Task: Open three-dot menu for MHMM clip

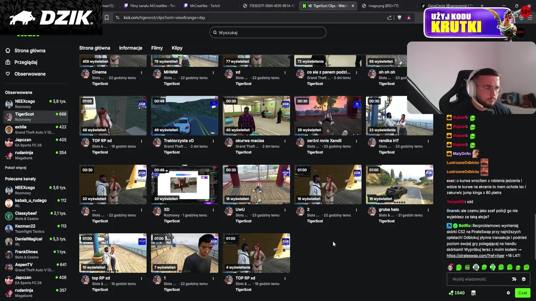Action: 213,72
